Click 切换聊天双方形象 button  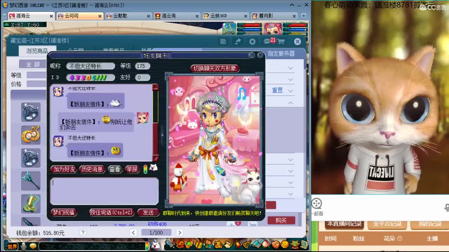pos(215,68)
